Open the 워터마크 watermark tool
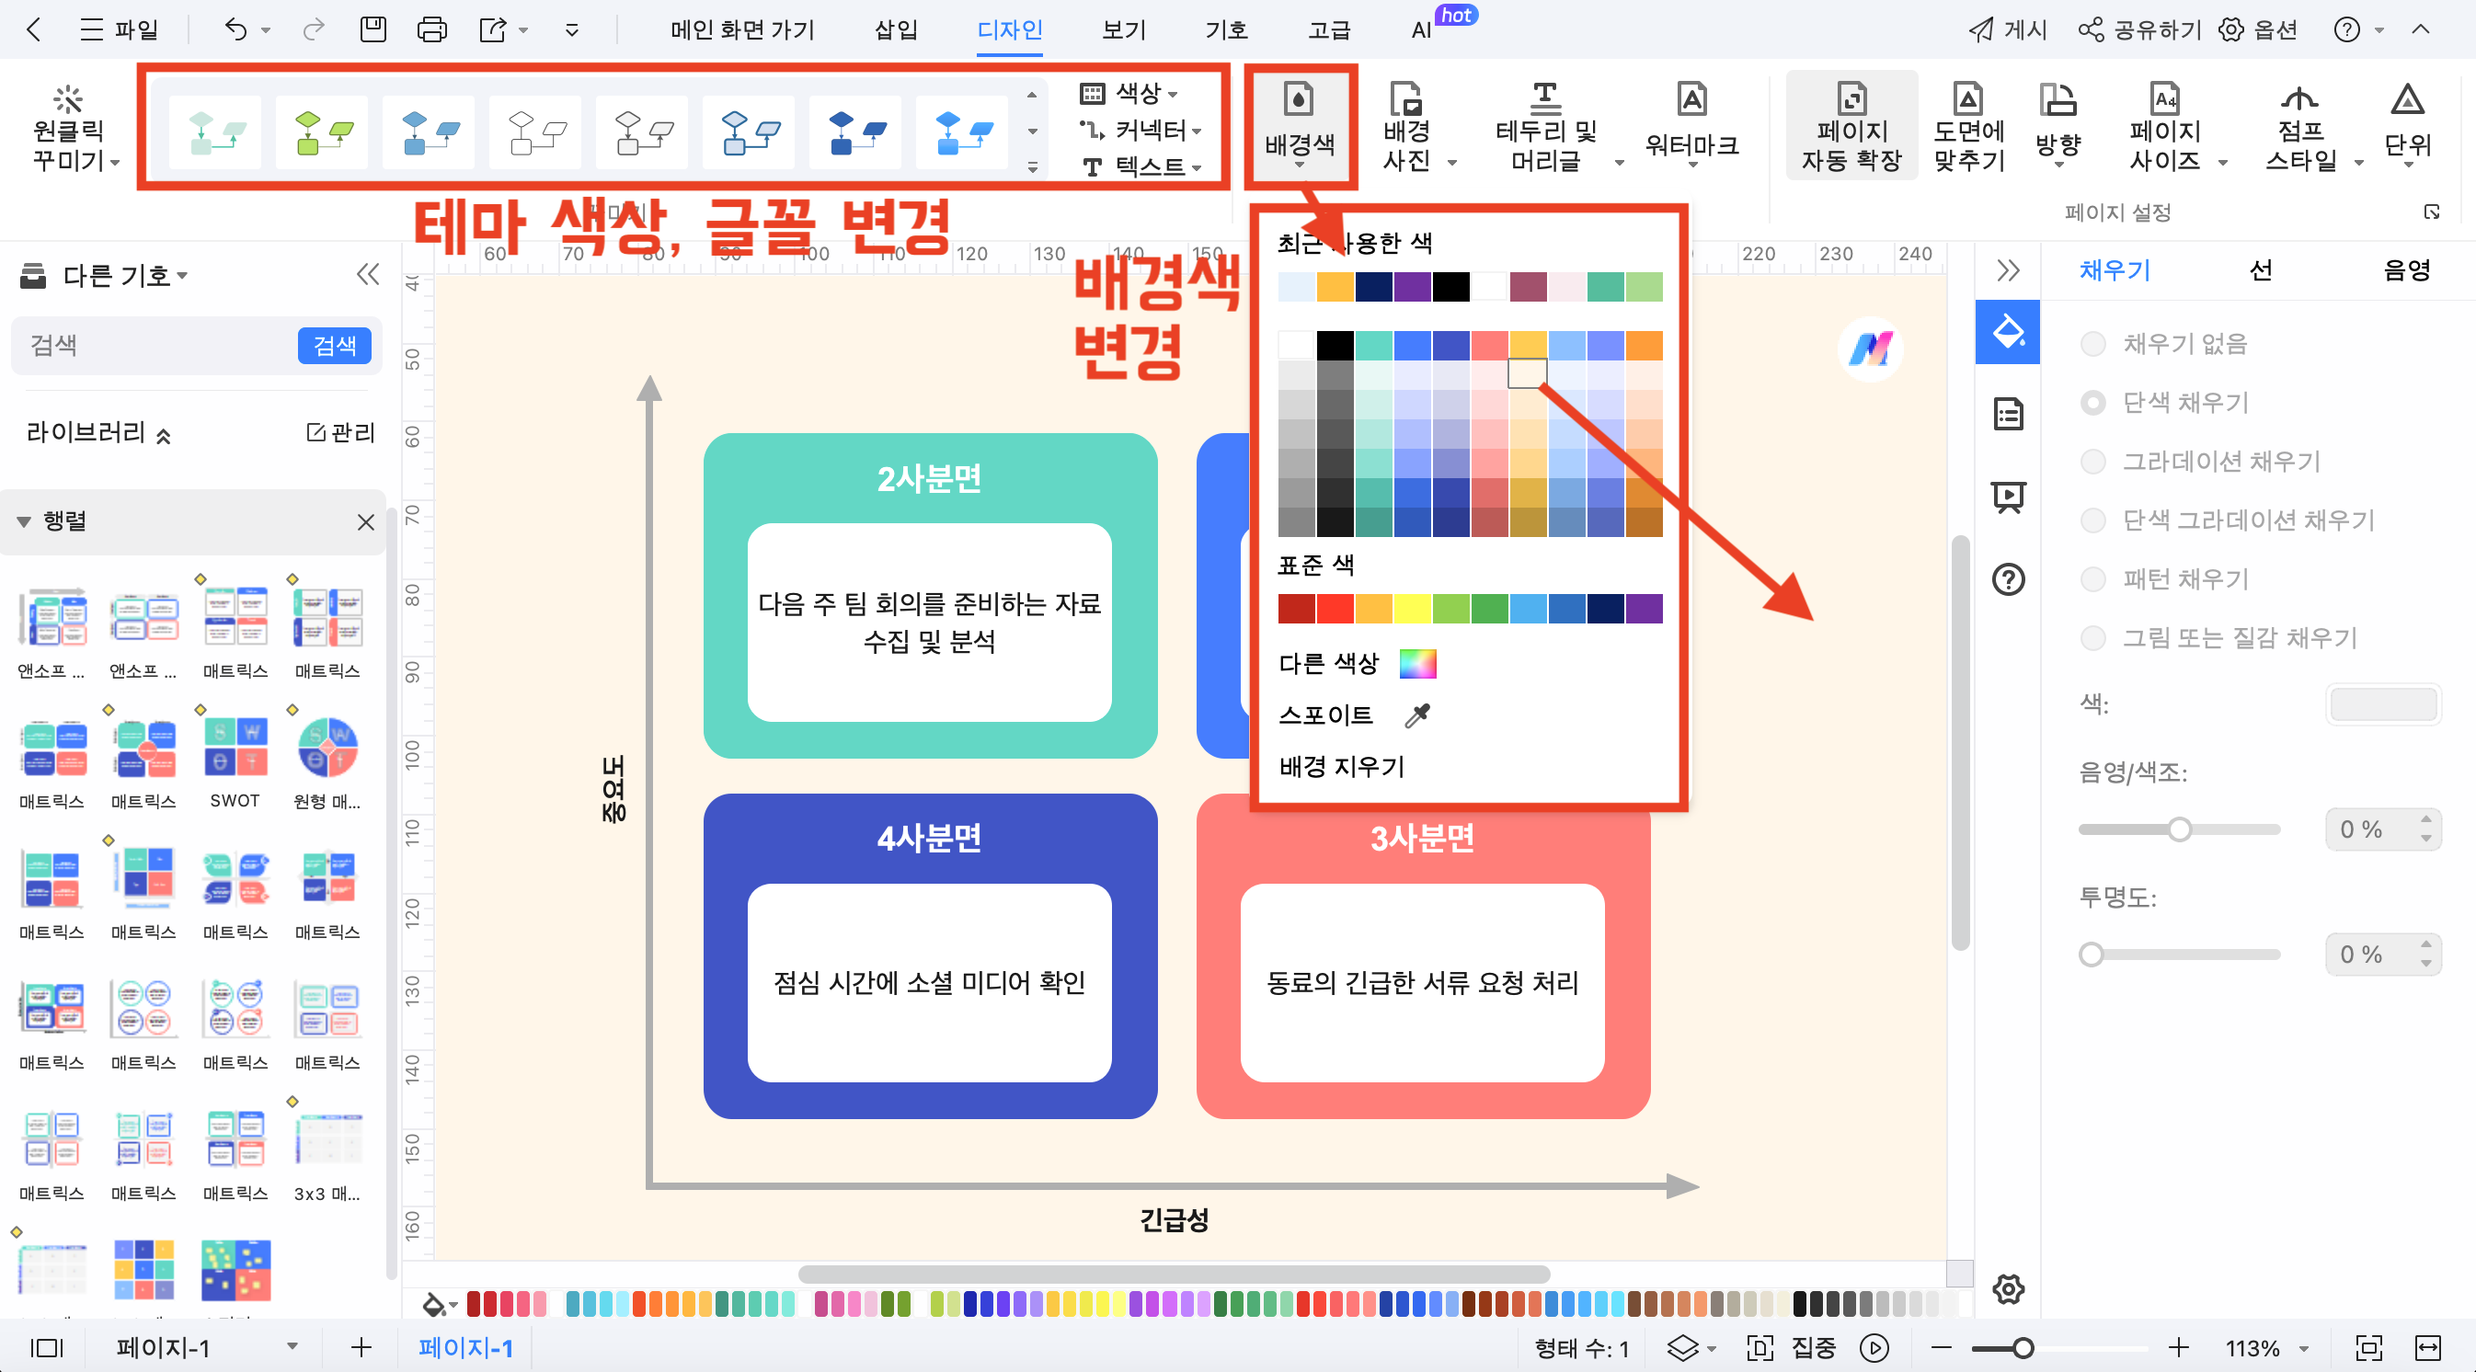 click(x=1691, y=125)
